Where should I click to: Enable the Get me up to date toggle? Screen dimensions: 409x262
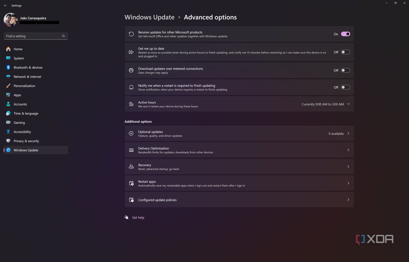coord(346,52)
